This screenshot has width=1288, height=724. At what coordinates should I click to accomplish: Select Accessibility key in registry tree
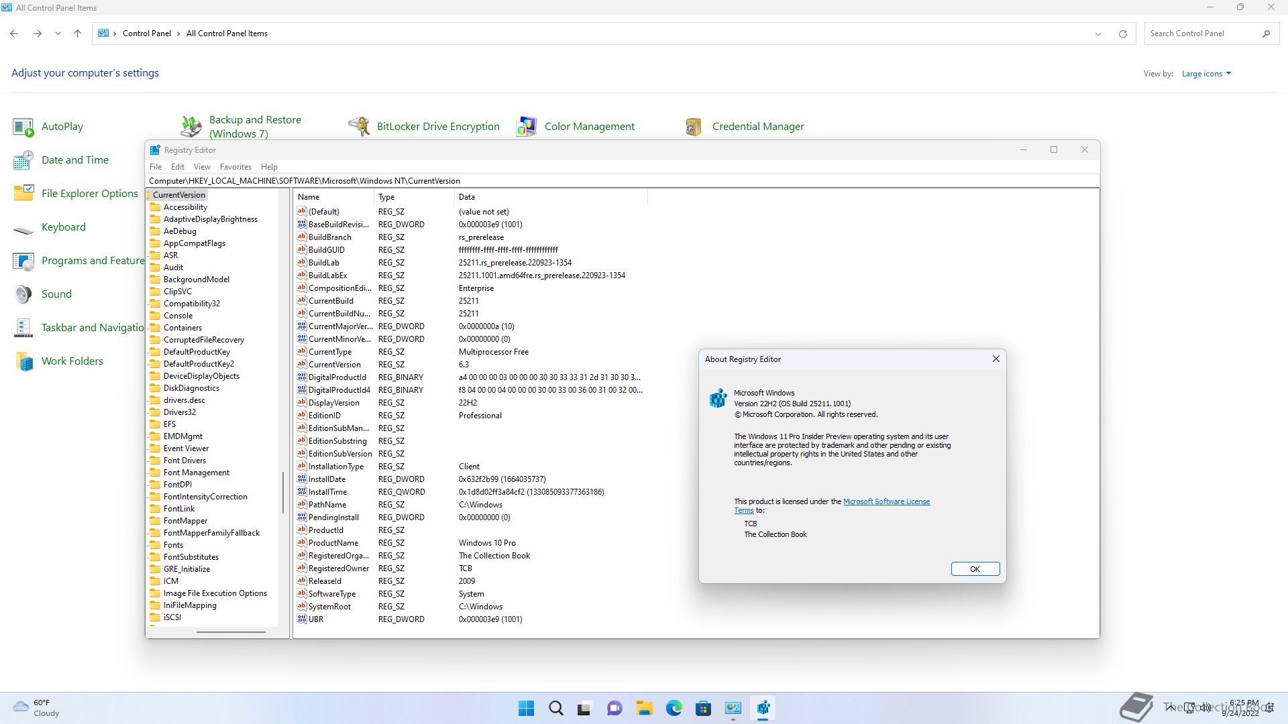pyautogui.click(x=185, y=207)
